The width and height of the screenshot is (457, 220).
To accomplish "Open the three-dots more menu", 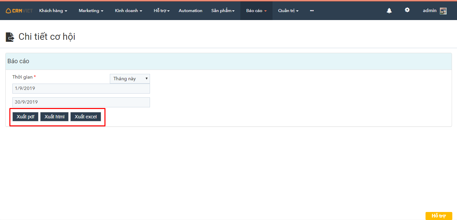I will pyautogui.click(x=312, y=11).
